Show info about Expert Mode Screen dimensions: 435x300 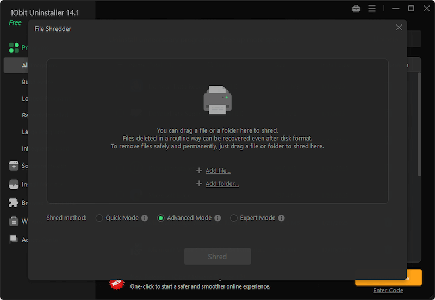[281, 218]
